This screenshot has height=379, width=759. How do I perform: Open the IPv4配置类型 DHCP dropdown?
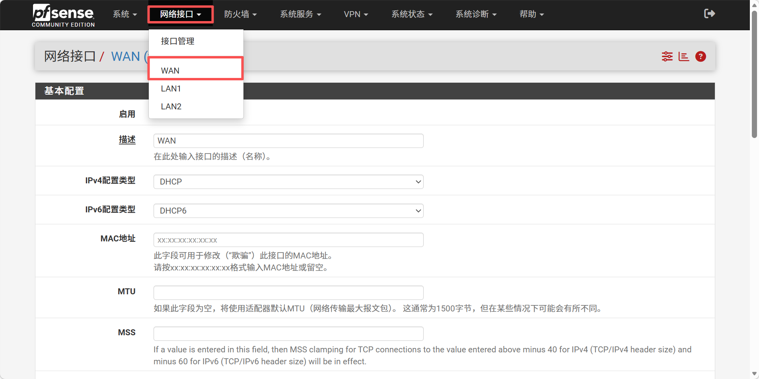click(x=288, y=182)
